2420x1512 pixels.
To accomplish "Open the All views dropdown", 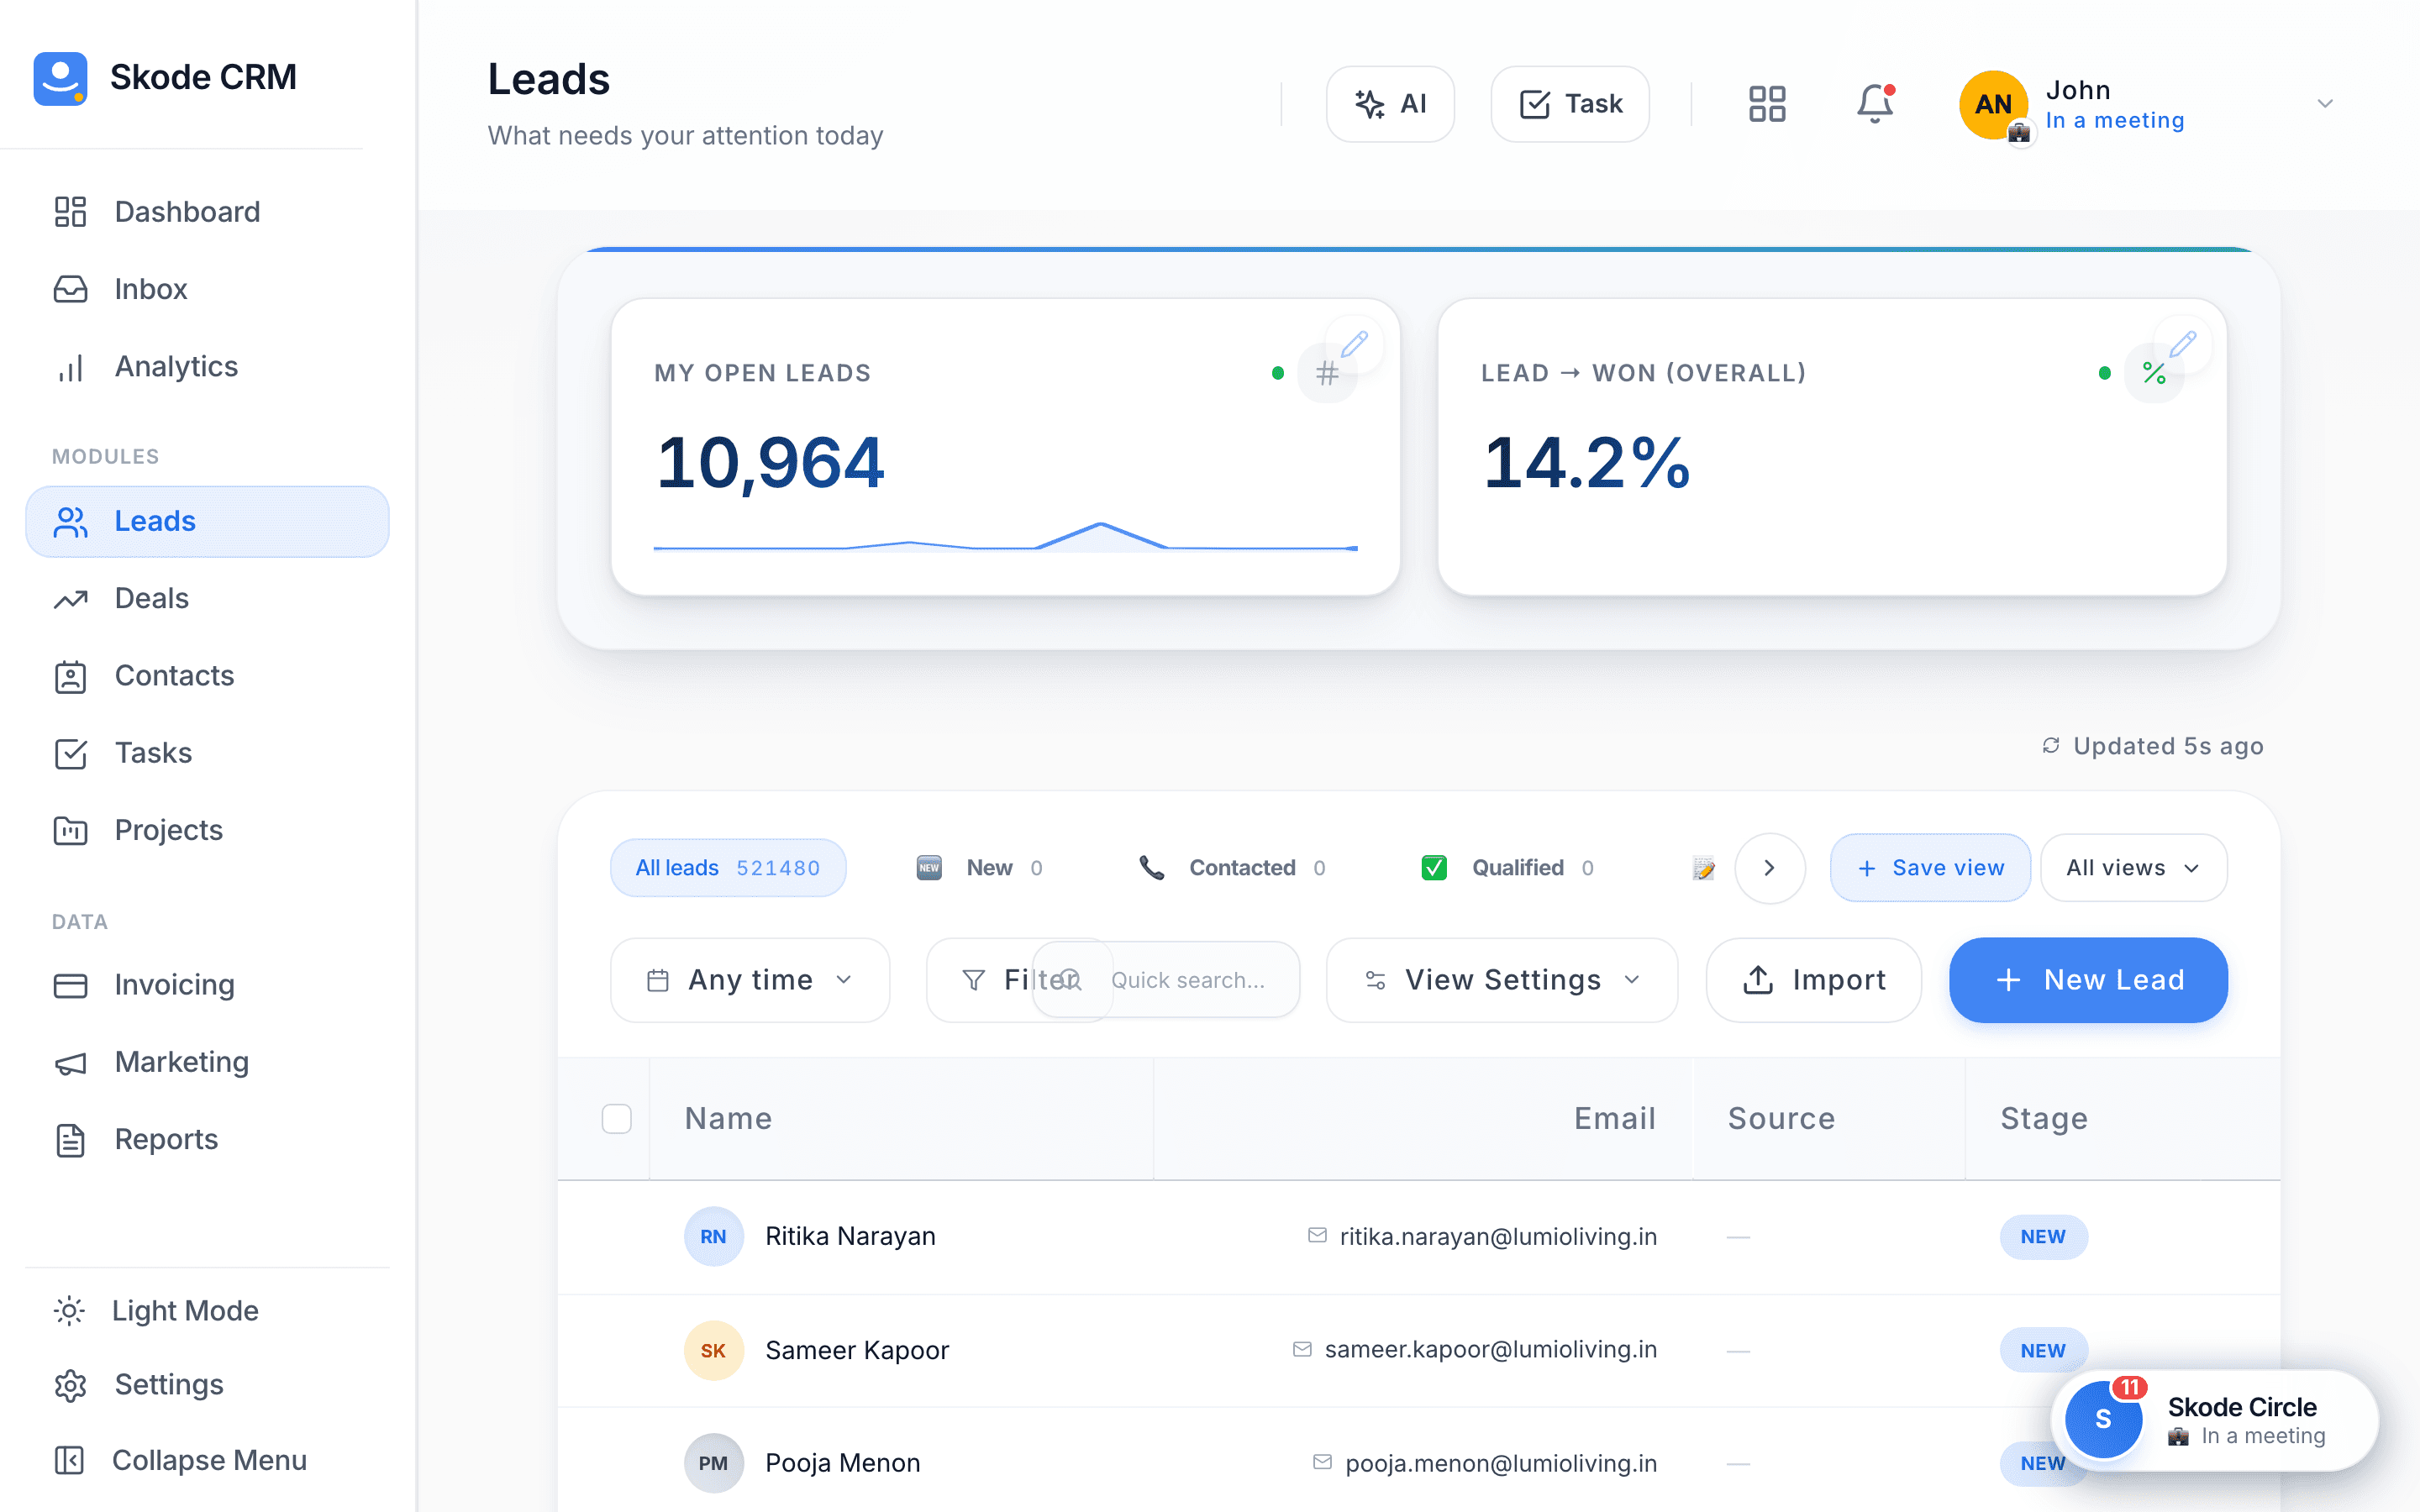I will pyautogui.click(x=2133, y=868).
